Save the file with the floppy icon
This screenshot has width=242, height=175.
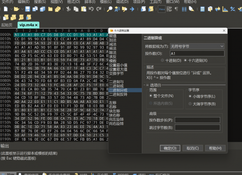(28, 9)
